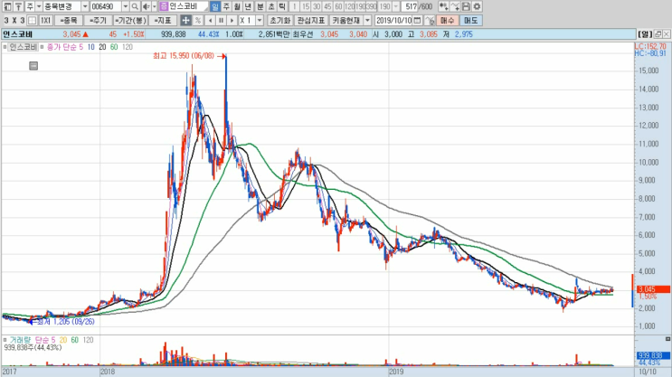Switch to the 월 monthly period tab
672x377 pixels.
point(237,6)
